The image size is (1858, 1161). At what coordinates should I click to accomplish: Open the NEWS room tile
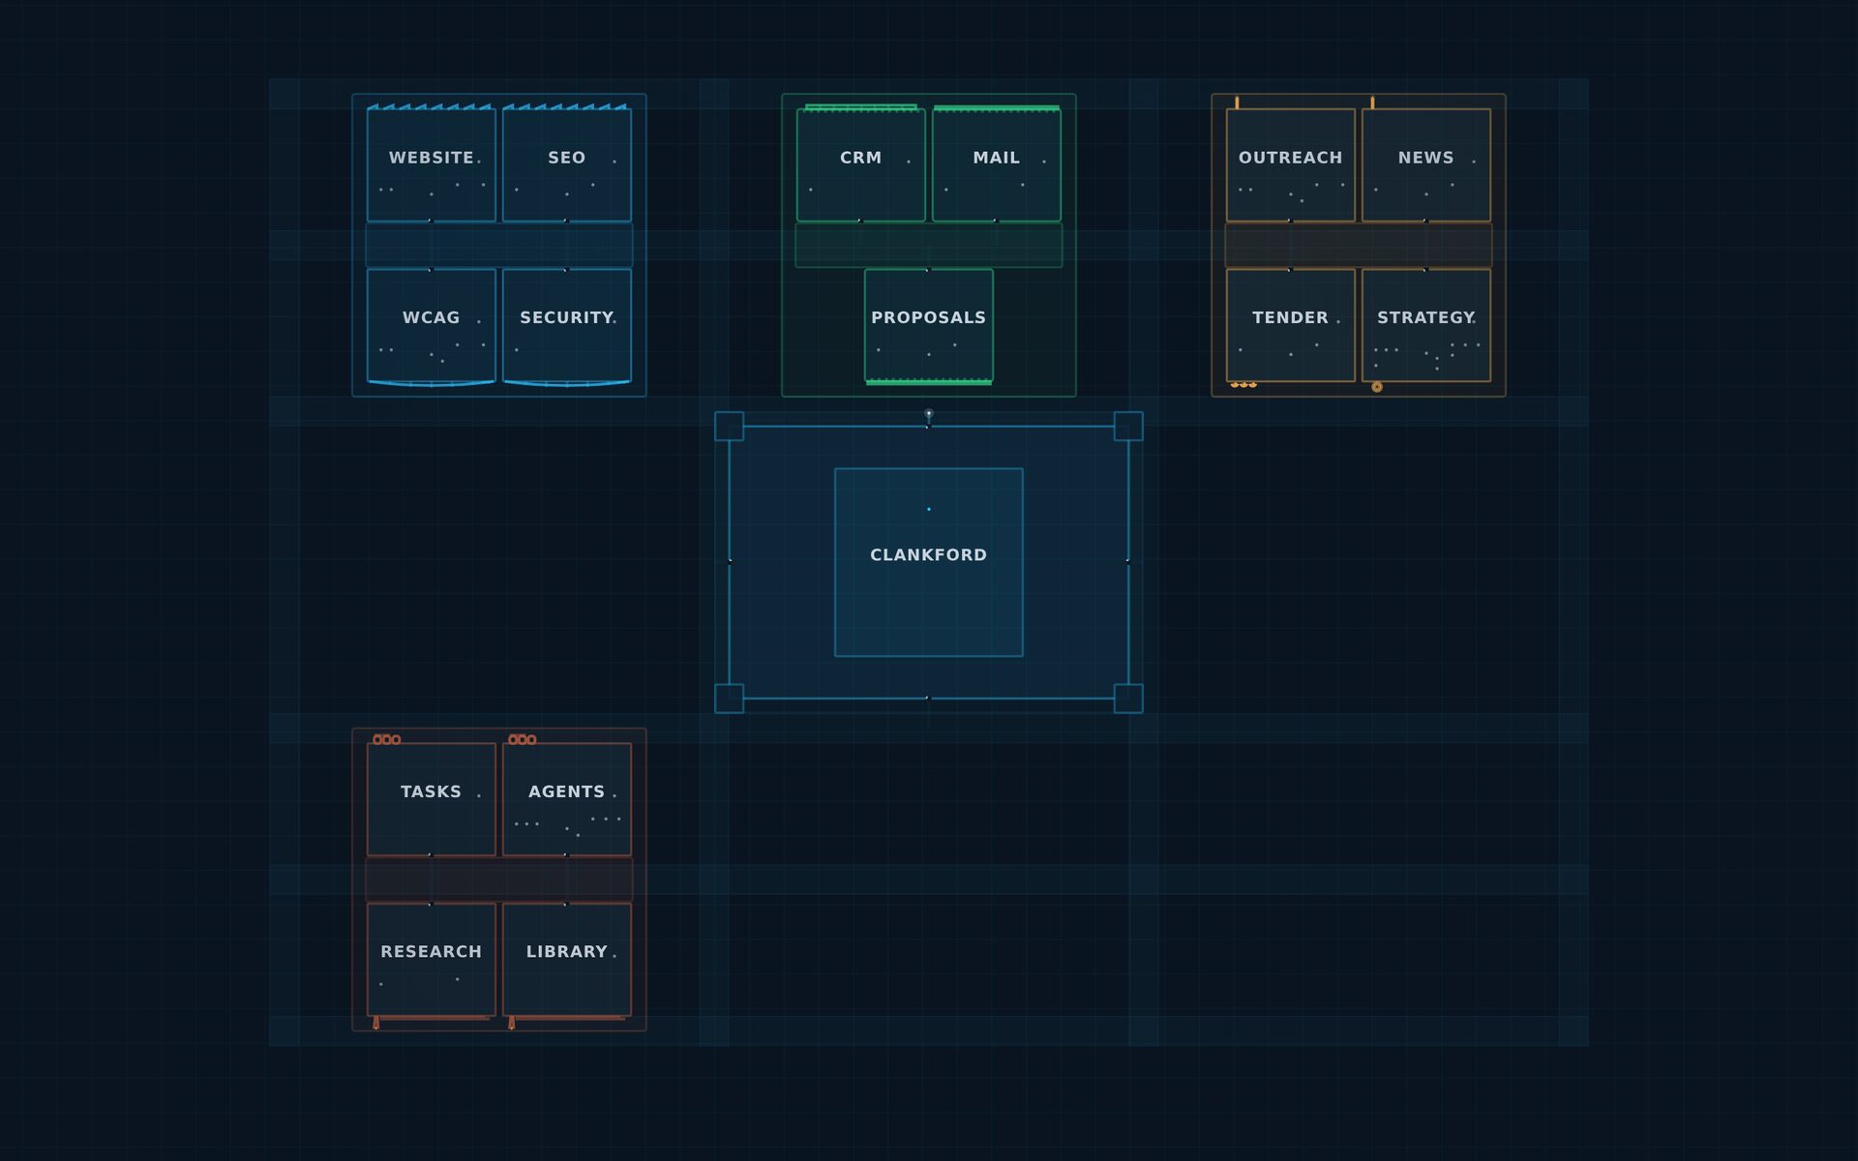pyautogui.click(x=1426, y=165)
